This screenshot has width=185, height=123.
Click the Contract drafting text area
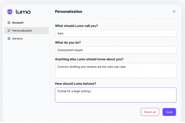[116, 70]
